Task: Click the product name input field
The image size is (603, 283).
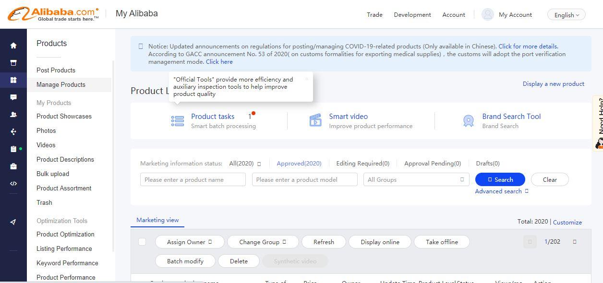Action: [193, 179]
